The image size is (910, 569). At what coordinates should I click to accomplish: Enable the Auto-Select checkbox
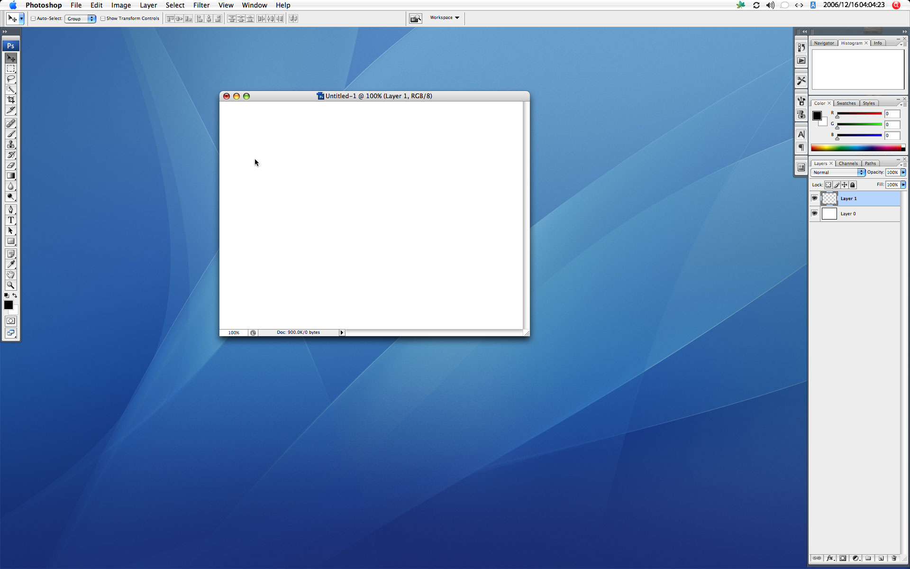pos(33,18)
